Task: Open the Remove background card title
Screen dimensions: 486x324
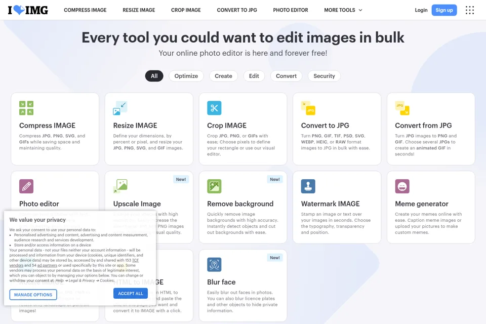Action: [240, 204]
